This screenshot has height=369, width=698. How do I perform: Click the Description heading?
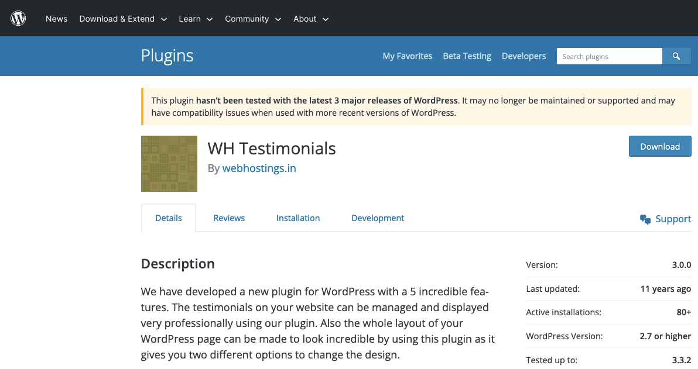tap(177, 264)
